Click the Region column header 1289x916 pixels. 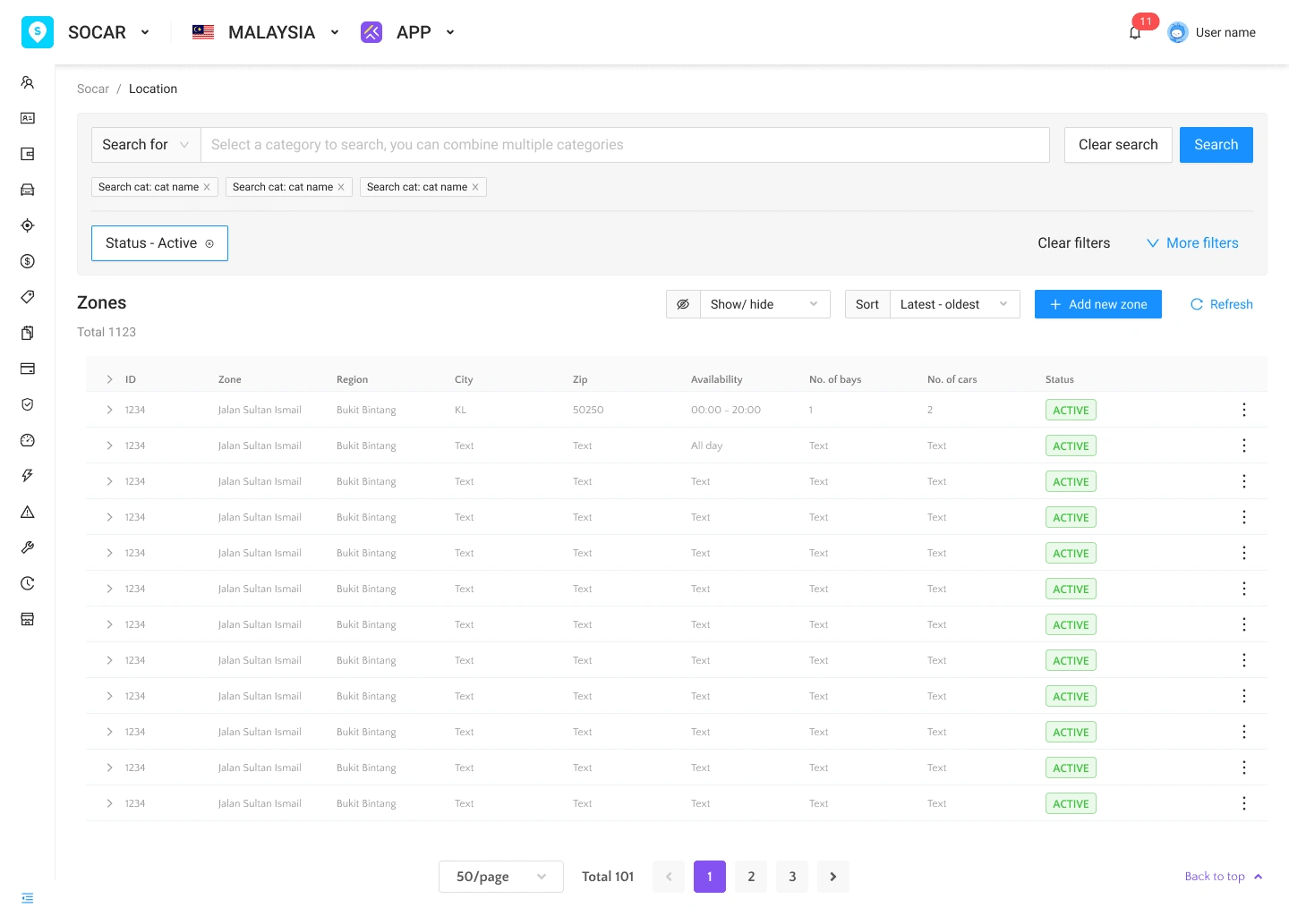pyautogui.click(x=352, y=379)
